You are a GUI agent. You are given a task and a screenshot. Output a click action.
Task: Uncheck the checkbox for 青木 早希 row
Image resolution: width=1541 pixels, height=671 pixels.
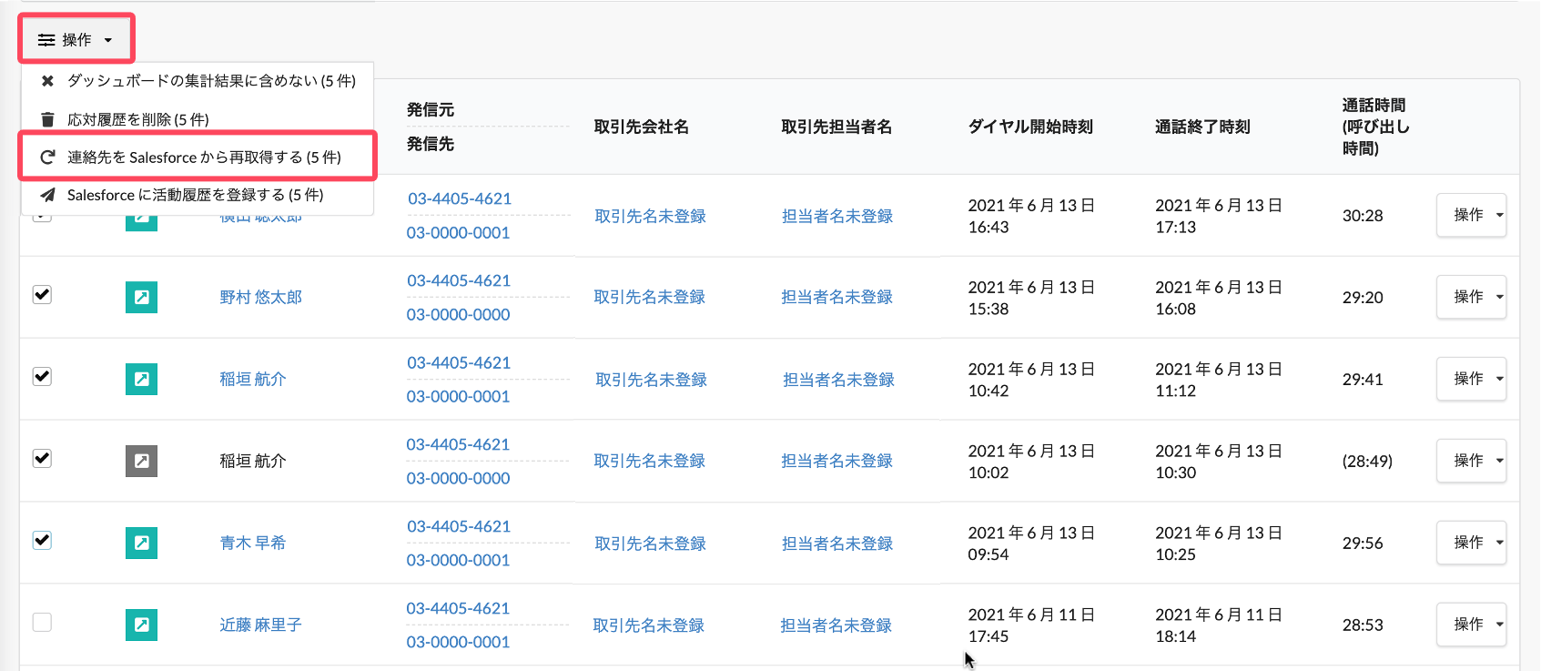[42, 540]
